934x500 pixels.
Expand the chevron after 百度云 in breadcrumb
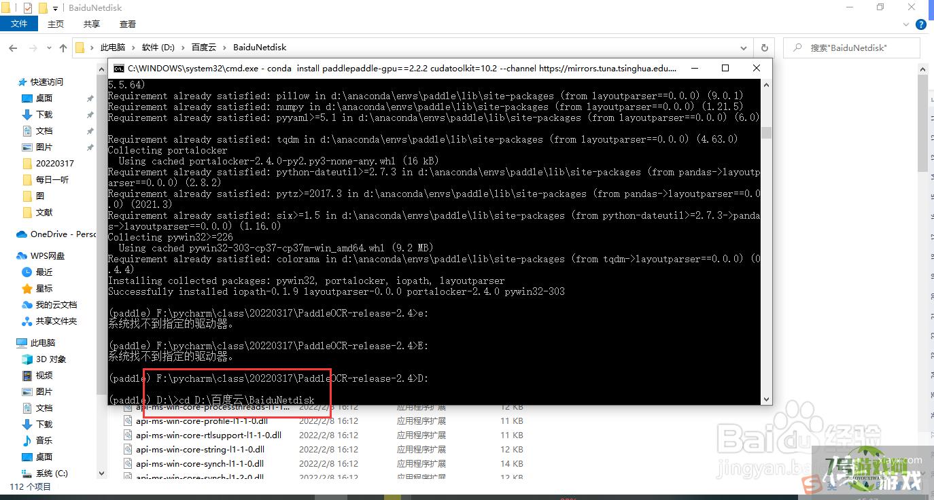[224, 48]
